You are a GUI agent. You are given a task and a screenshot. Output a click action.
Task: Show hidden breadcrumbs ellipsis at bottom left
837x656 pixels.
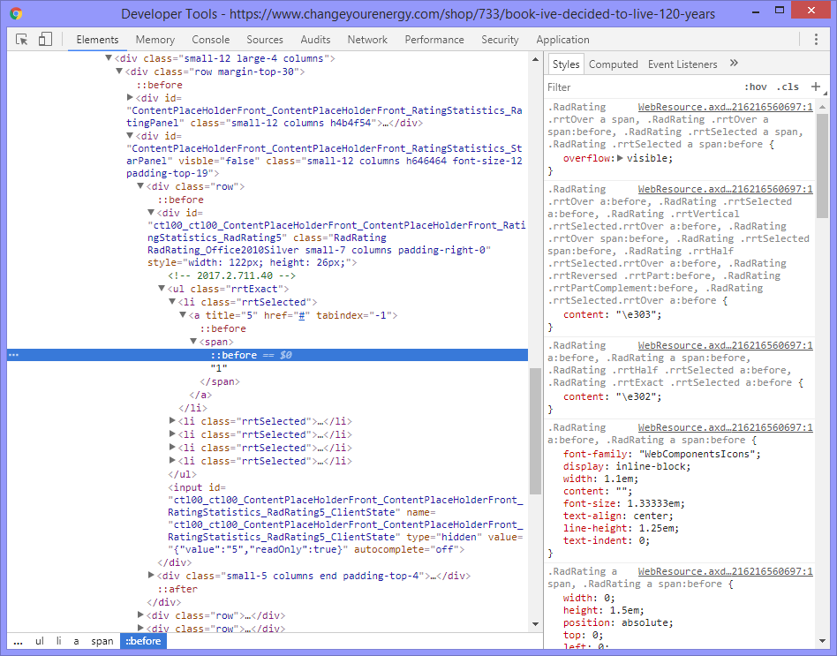[19, 641]
